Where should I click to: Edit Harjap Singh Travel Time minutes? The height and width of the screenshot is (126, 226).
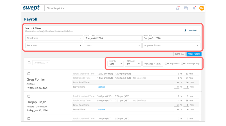coord(186,109)
